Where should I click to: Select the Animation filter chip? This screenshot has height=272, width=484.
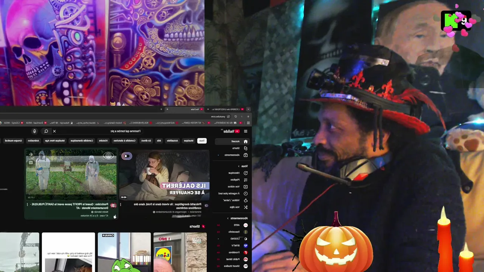(33, 141)
